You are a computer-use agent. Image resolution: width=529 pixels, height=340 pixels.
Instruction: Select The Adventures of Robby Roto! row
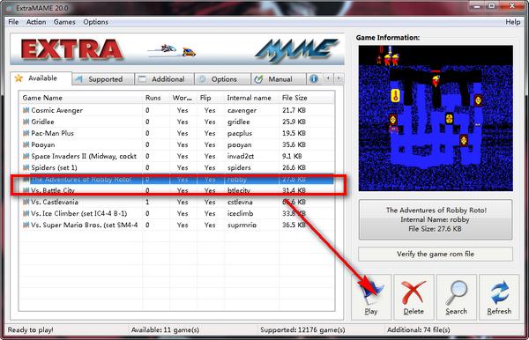click(177, 179)
